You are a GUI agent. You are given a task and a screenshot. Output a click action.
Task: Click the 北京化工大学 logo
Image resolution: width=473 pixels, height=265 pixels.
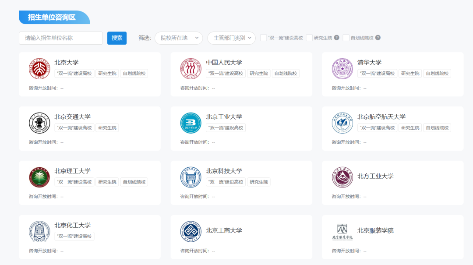[39, 232]
